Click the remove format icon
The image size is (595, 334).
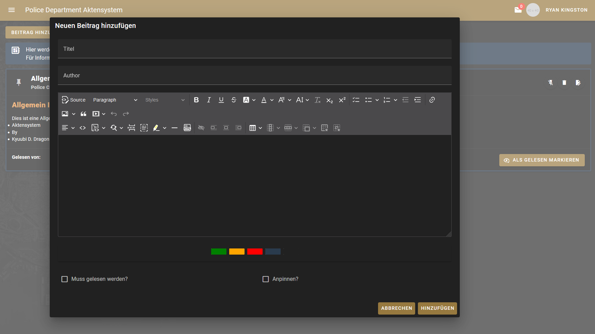(317, 100)
